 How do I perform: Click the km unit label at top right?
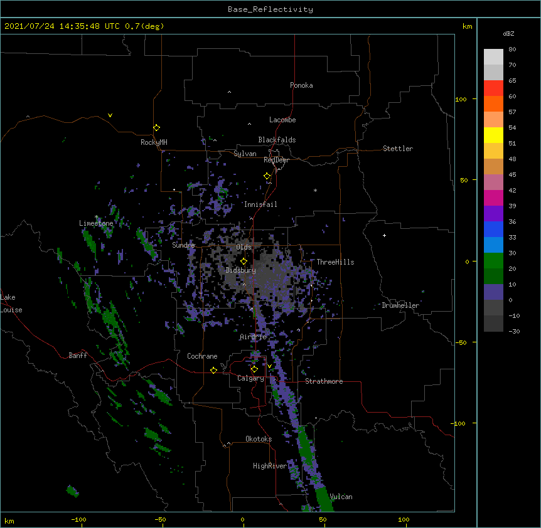click(x=467, y=26)
